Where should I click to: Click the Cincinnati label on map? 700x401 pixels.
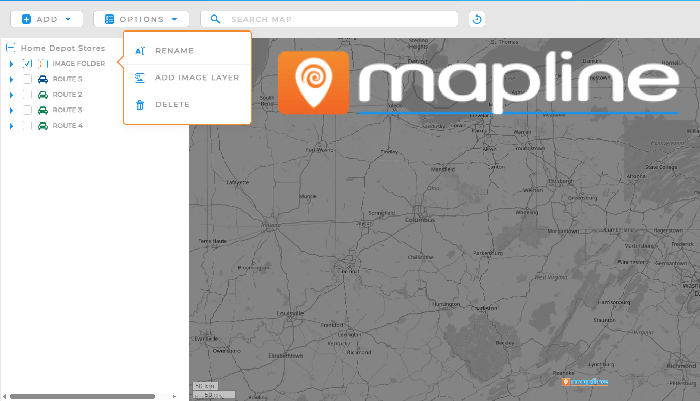pyautogui.click(x=349, y=271)
